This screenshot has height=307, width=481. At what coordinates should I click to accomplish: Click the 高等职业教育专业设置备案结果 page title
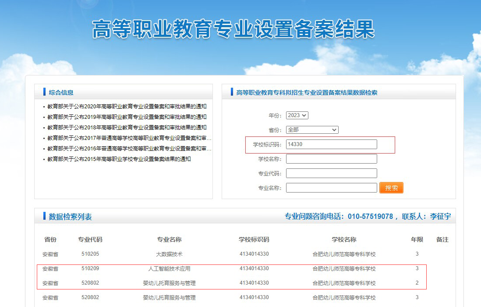pos(233,29)
